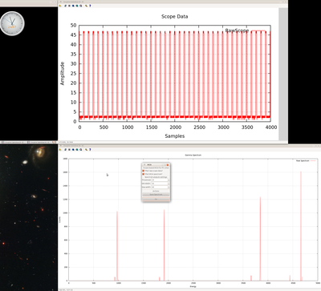Uncheck 'Plot raw scope data?' checkbox
Screen dimensions: 321x291
coord(143,171)
